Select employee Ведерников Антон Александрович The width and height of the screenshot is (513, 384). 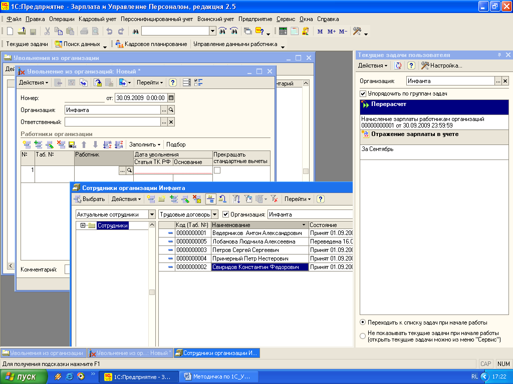pos(255,233)
